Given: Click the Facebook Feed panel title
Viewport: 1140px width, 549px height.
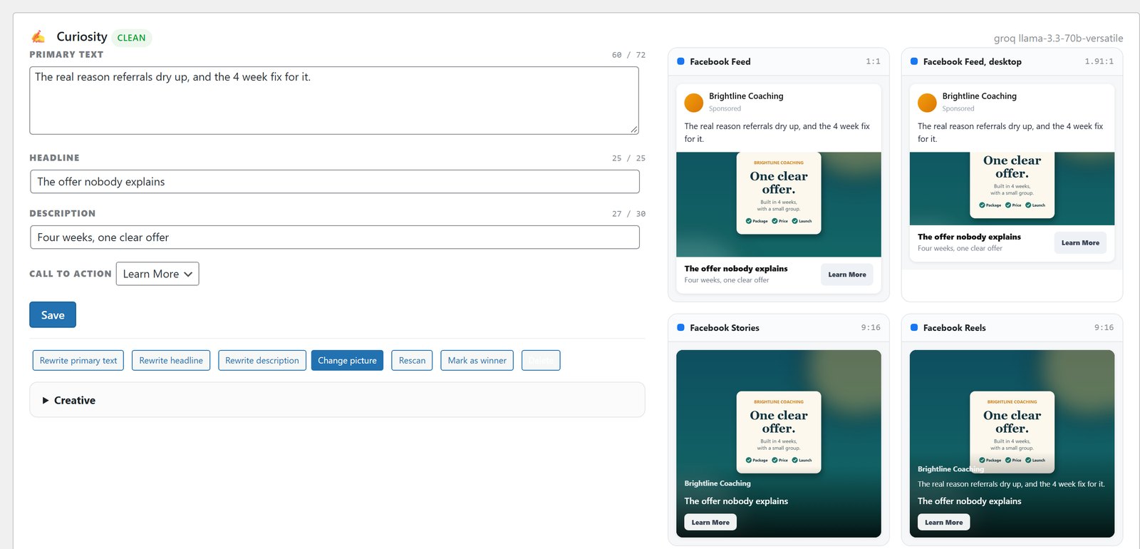Looking at the screenshot, I should (x=720, y=61).
